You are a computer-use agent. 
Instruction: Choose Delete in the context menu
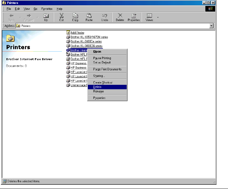(97, 87)
